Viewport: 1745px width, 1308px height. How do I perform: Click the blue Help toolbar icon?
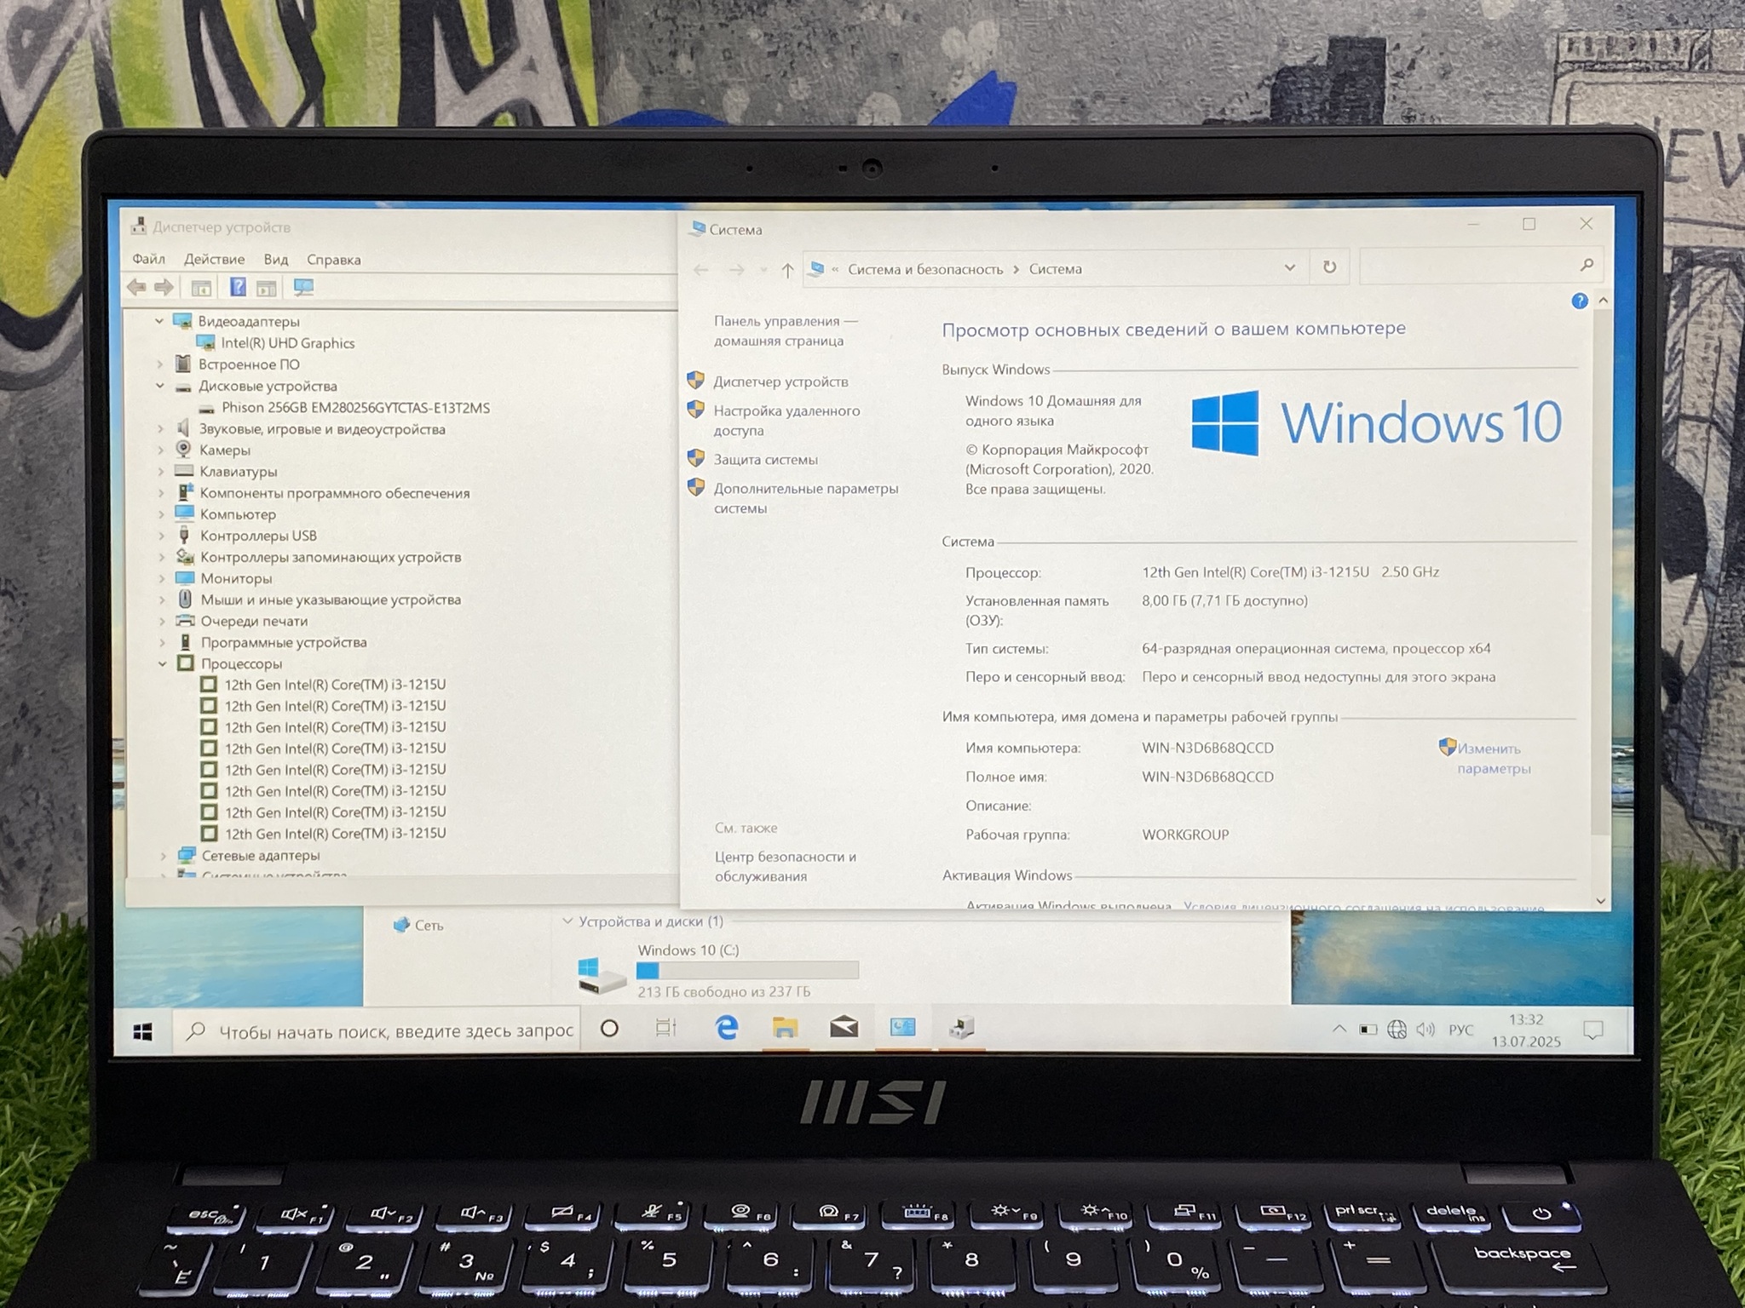pyautogui.click(x=238, y=288)
